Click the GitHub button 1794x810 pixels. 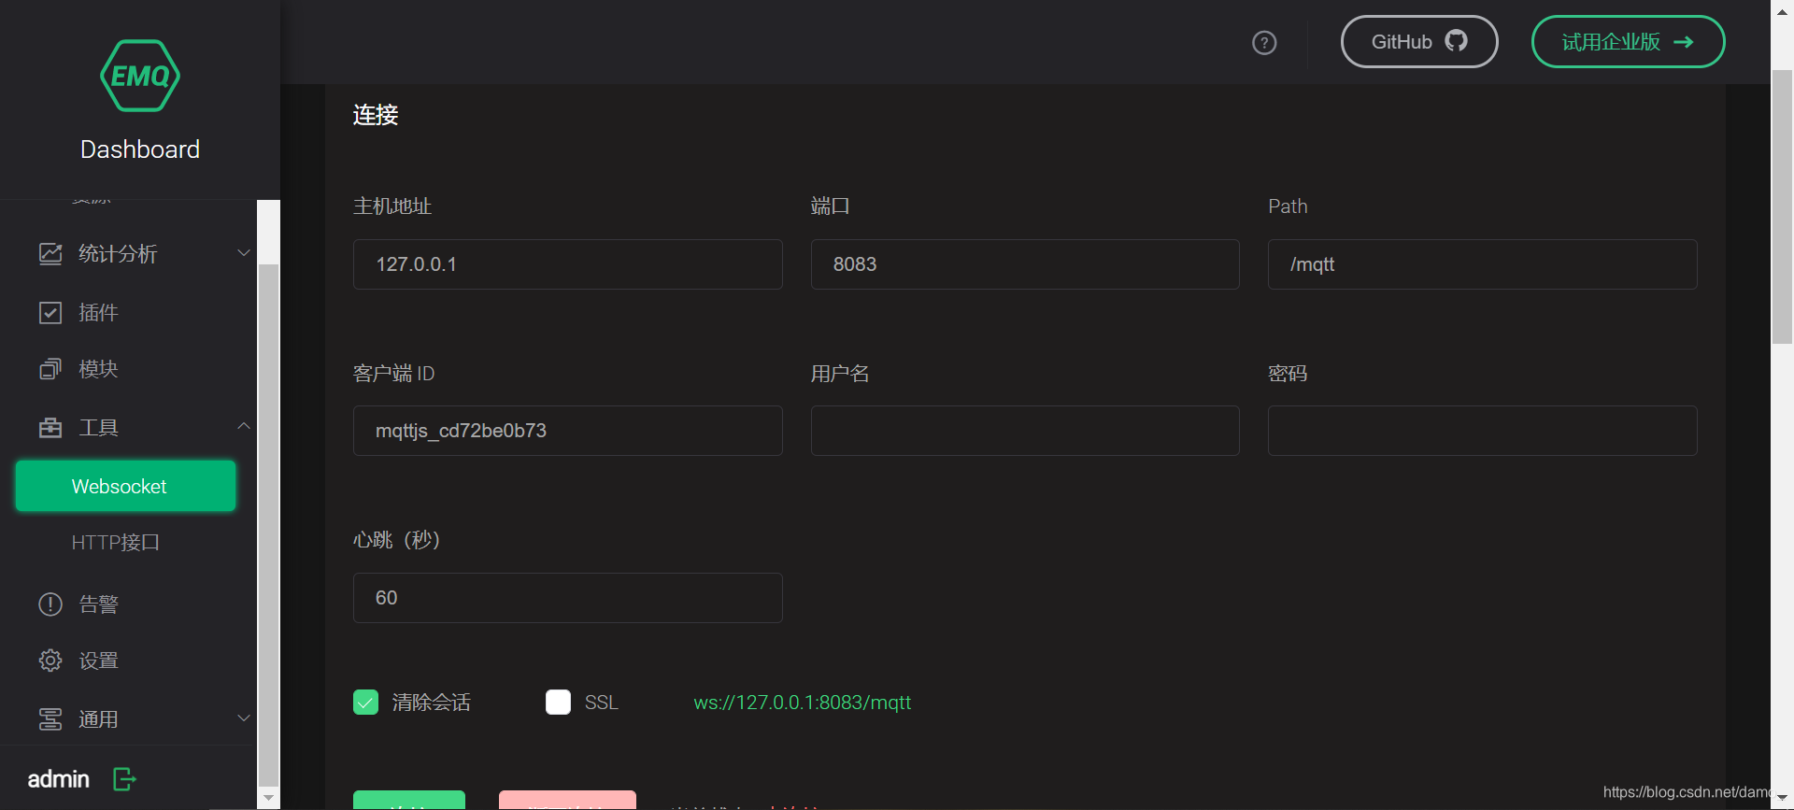tap(1419, 42)
